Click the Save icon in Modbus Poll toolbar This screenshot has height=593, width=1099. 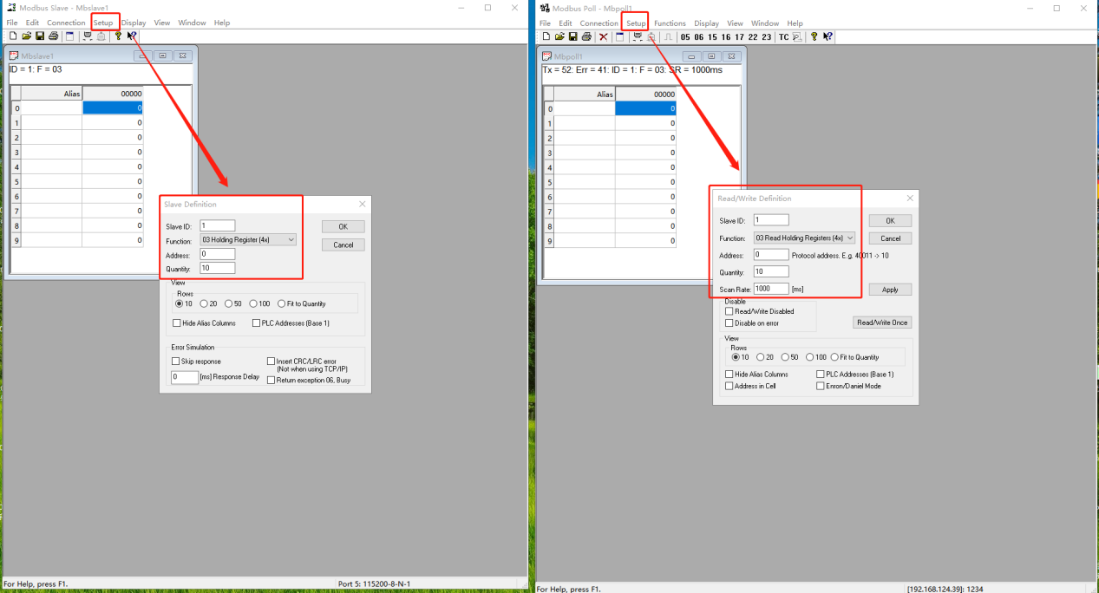[573, 36]
